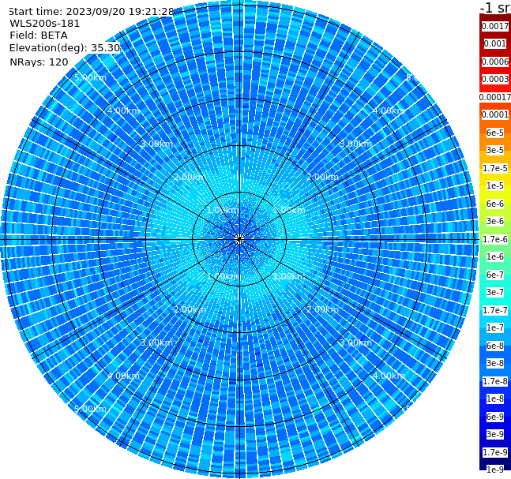
Task: Select the 1e-7 colorbar value
Action: [x=495, y=327]
